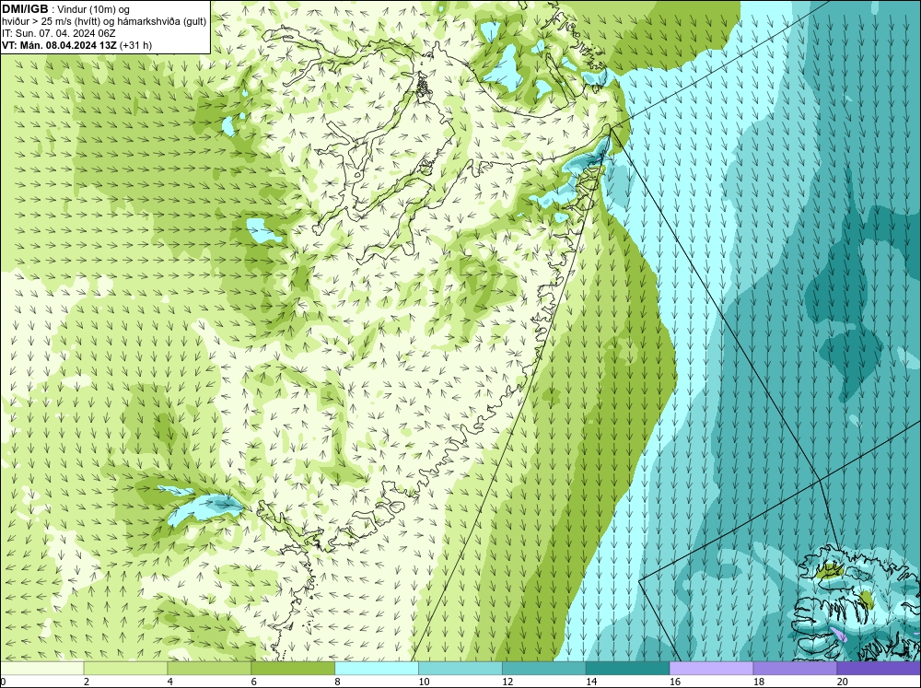Click the valid time 'Mán. 08.04.2024 13Z' text
This screenshot has width=921, height=688.
[x=67, y=45]
